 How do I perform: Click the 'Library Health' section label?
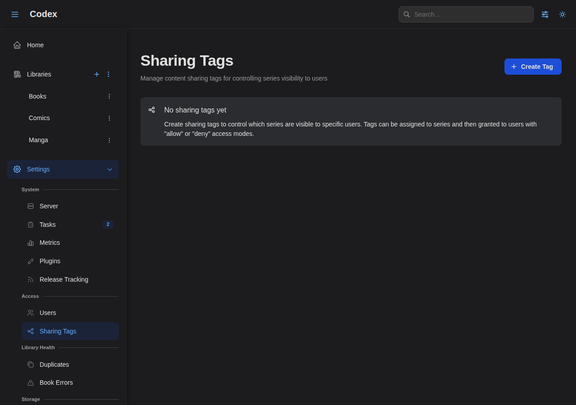click(x=38, y=347)
